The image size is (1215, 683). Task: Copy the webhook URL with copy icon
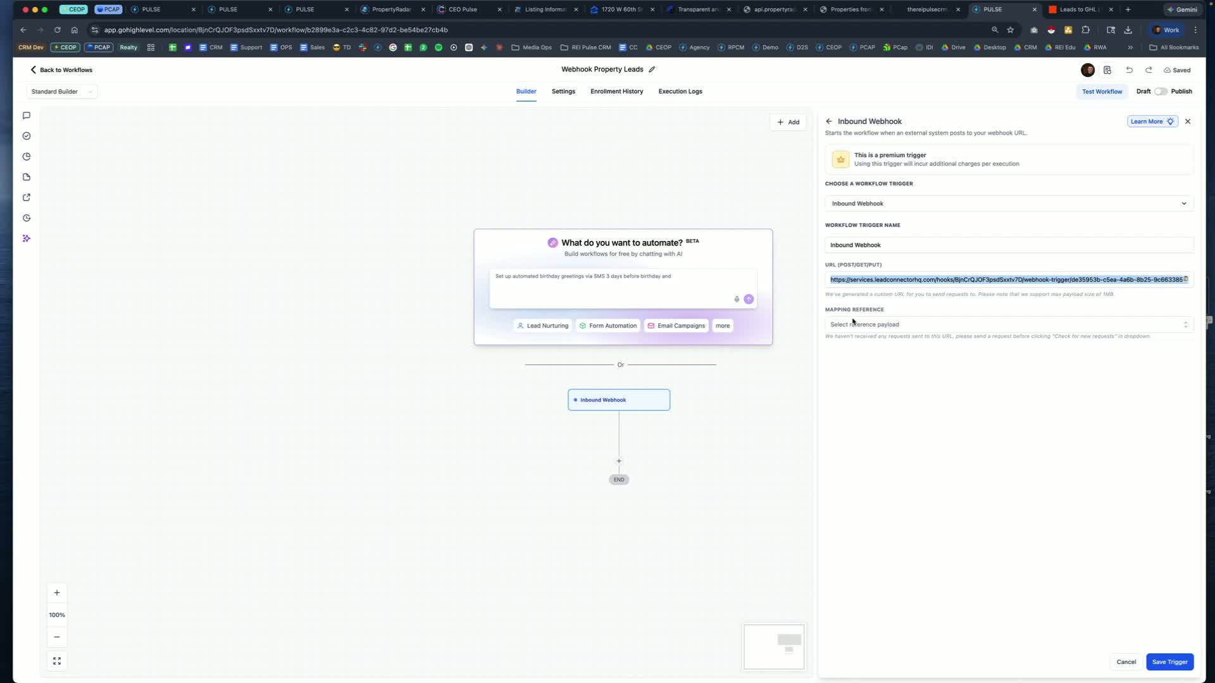[1186, 279]
